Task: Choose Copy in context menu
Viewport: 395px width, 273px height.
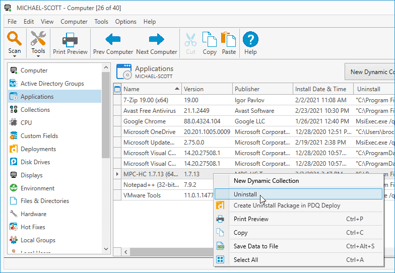Action: (x=298, y=233)
